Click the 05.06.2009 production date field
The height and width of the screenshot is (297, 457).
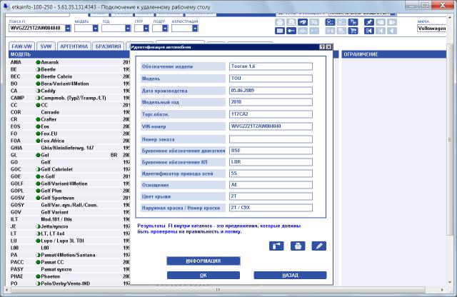click(x=271, y=91)
